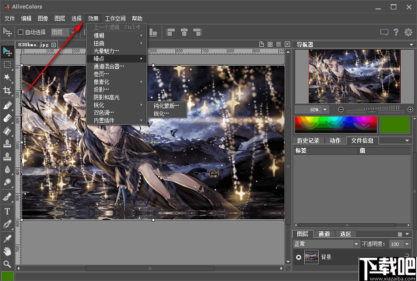Switch to the 通道 tab
417x281 pixels.
click(x=324, y=234)
